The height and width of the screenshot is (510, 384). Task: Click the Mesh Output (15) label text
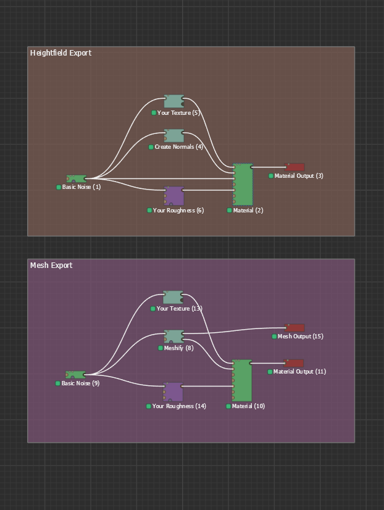coord(300,337)
